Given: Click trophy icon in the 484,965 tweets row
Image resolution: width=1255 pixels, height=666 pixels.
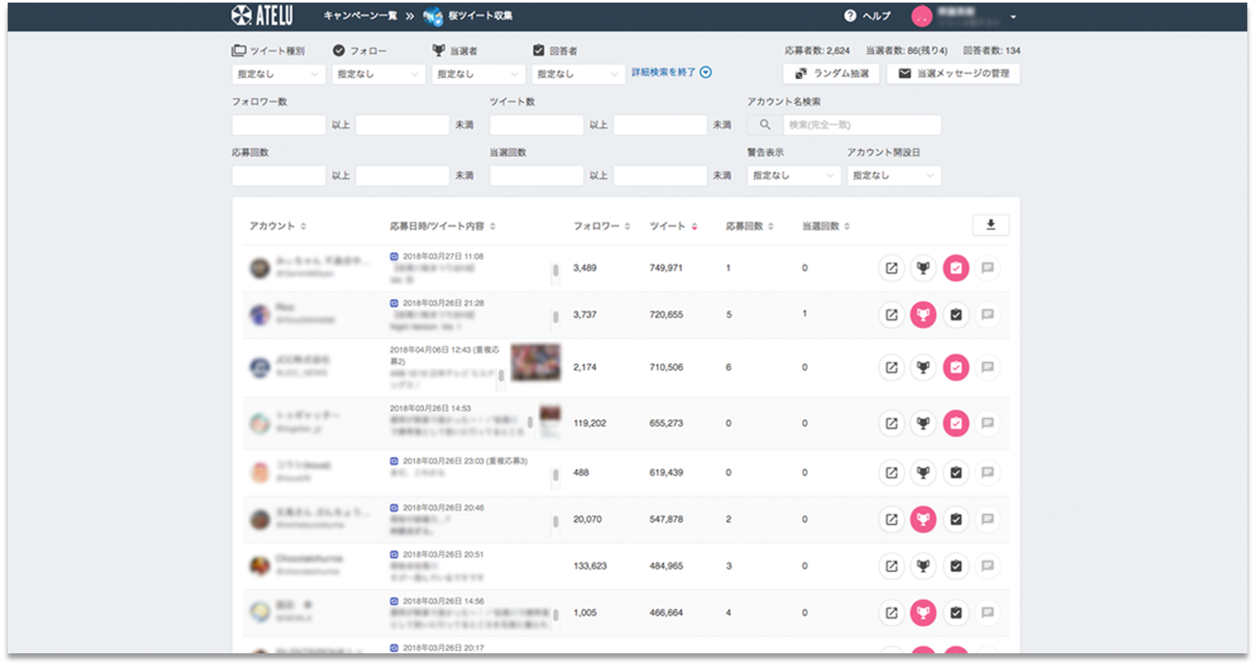Looking at the screenshot, I should pos(923,566).
